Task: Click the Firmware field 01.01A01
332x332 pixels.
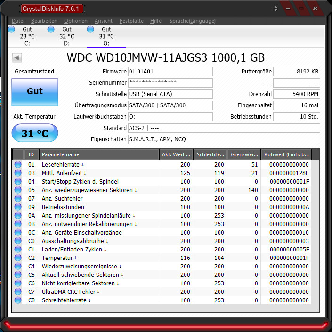Action: pos(170,72)
